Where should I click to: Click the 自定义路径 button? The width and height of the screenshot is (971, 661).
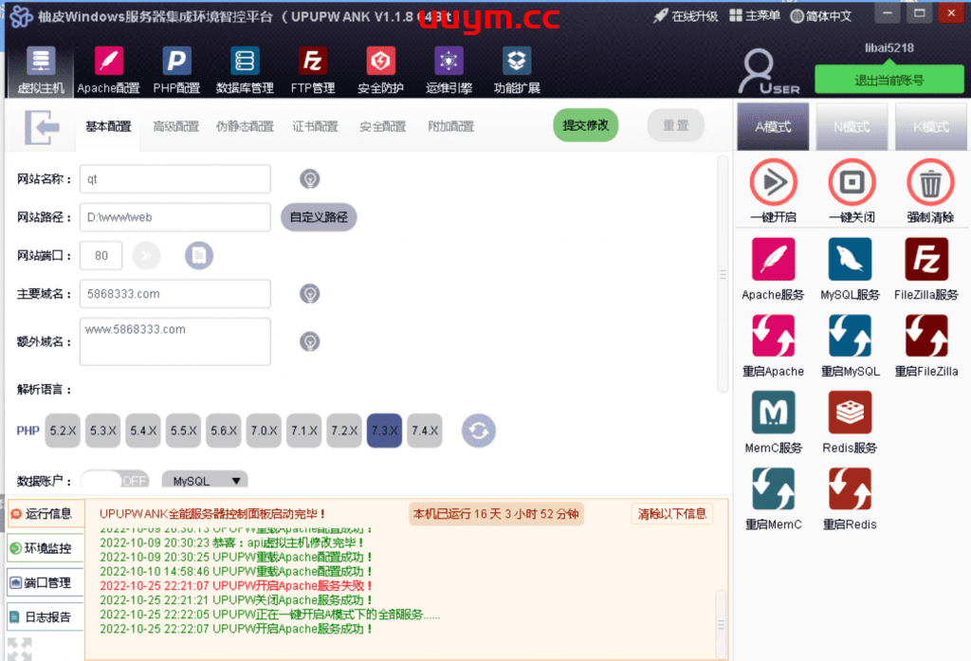pyautogui.click(x=319, y=217)
